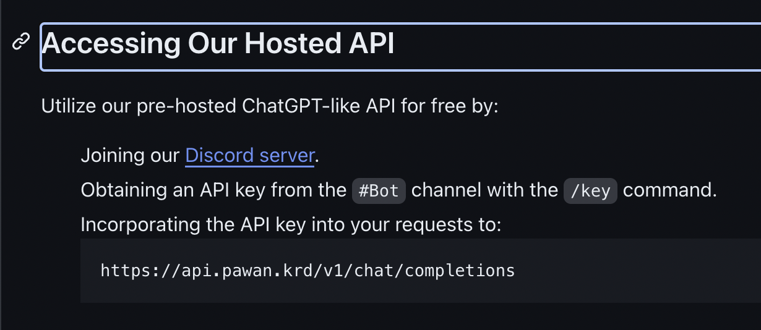Click the #Bot inline code tag
This screenshot has width=761, height=330.
pyautogui.click(x=379, y=190)
